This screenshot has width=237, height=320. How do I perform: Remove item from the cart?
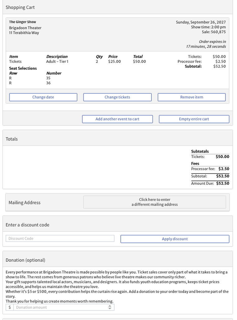[x=192, y=97]
